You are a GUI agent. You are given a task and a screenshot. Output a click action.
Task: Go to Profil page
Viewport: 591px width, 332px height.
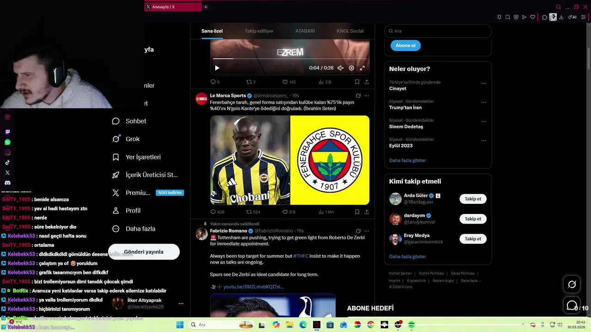[127, 211]
